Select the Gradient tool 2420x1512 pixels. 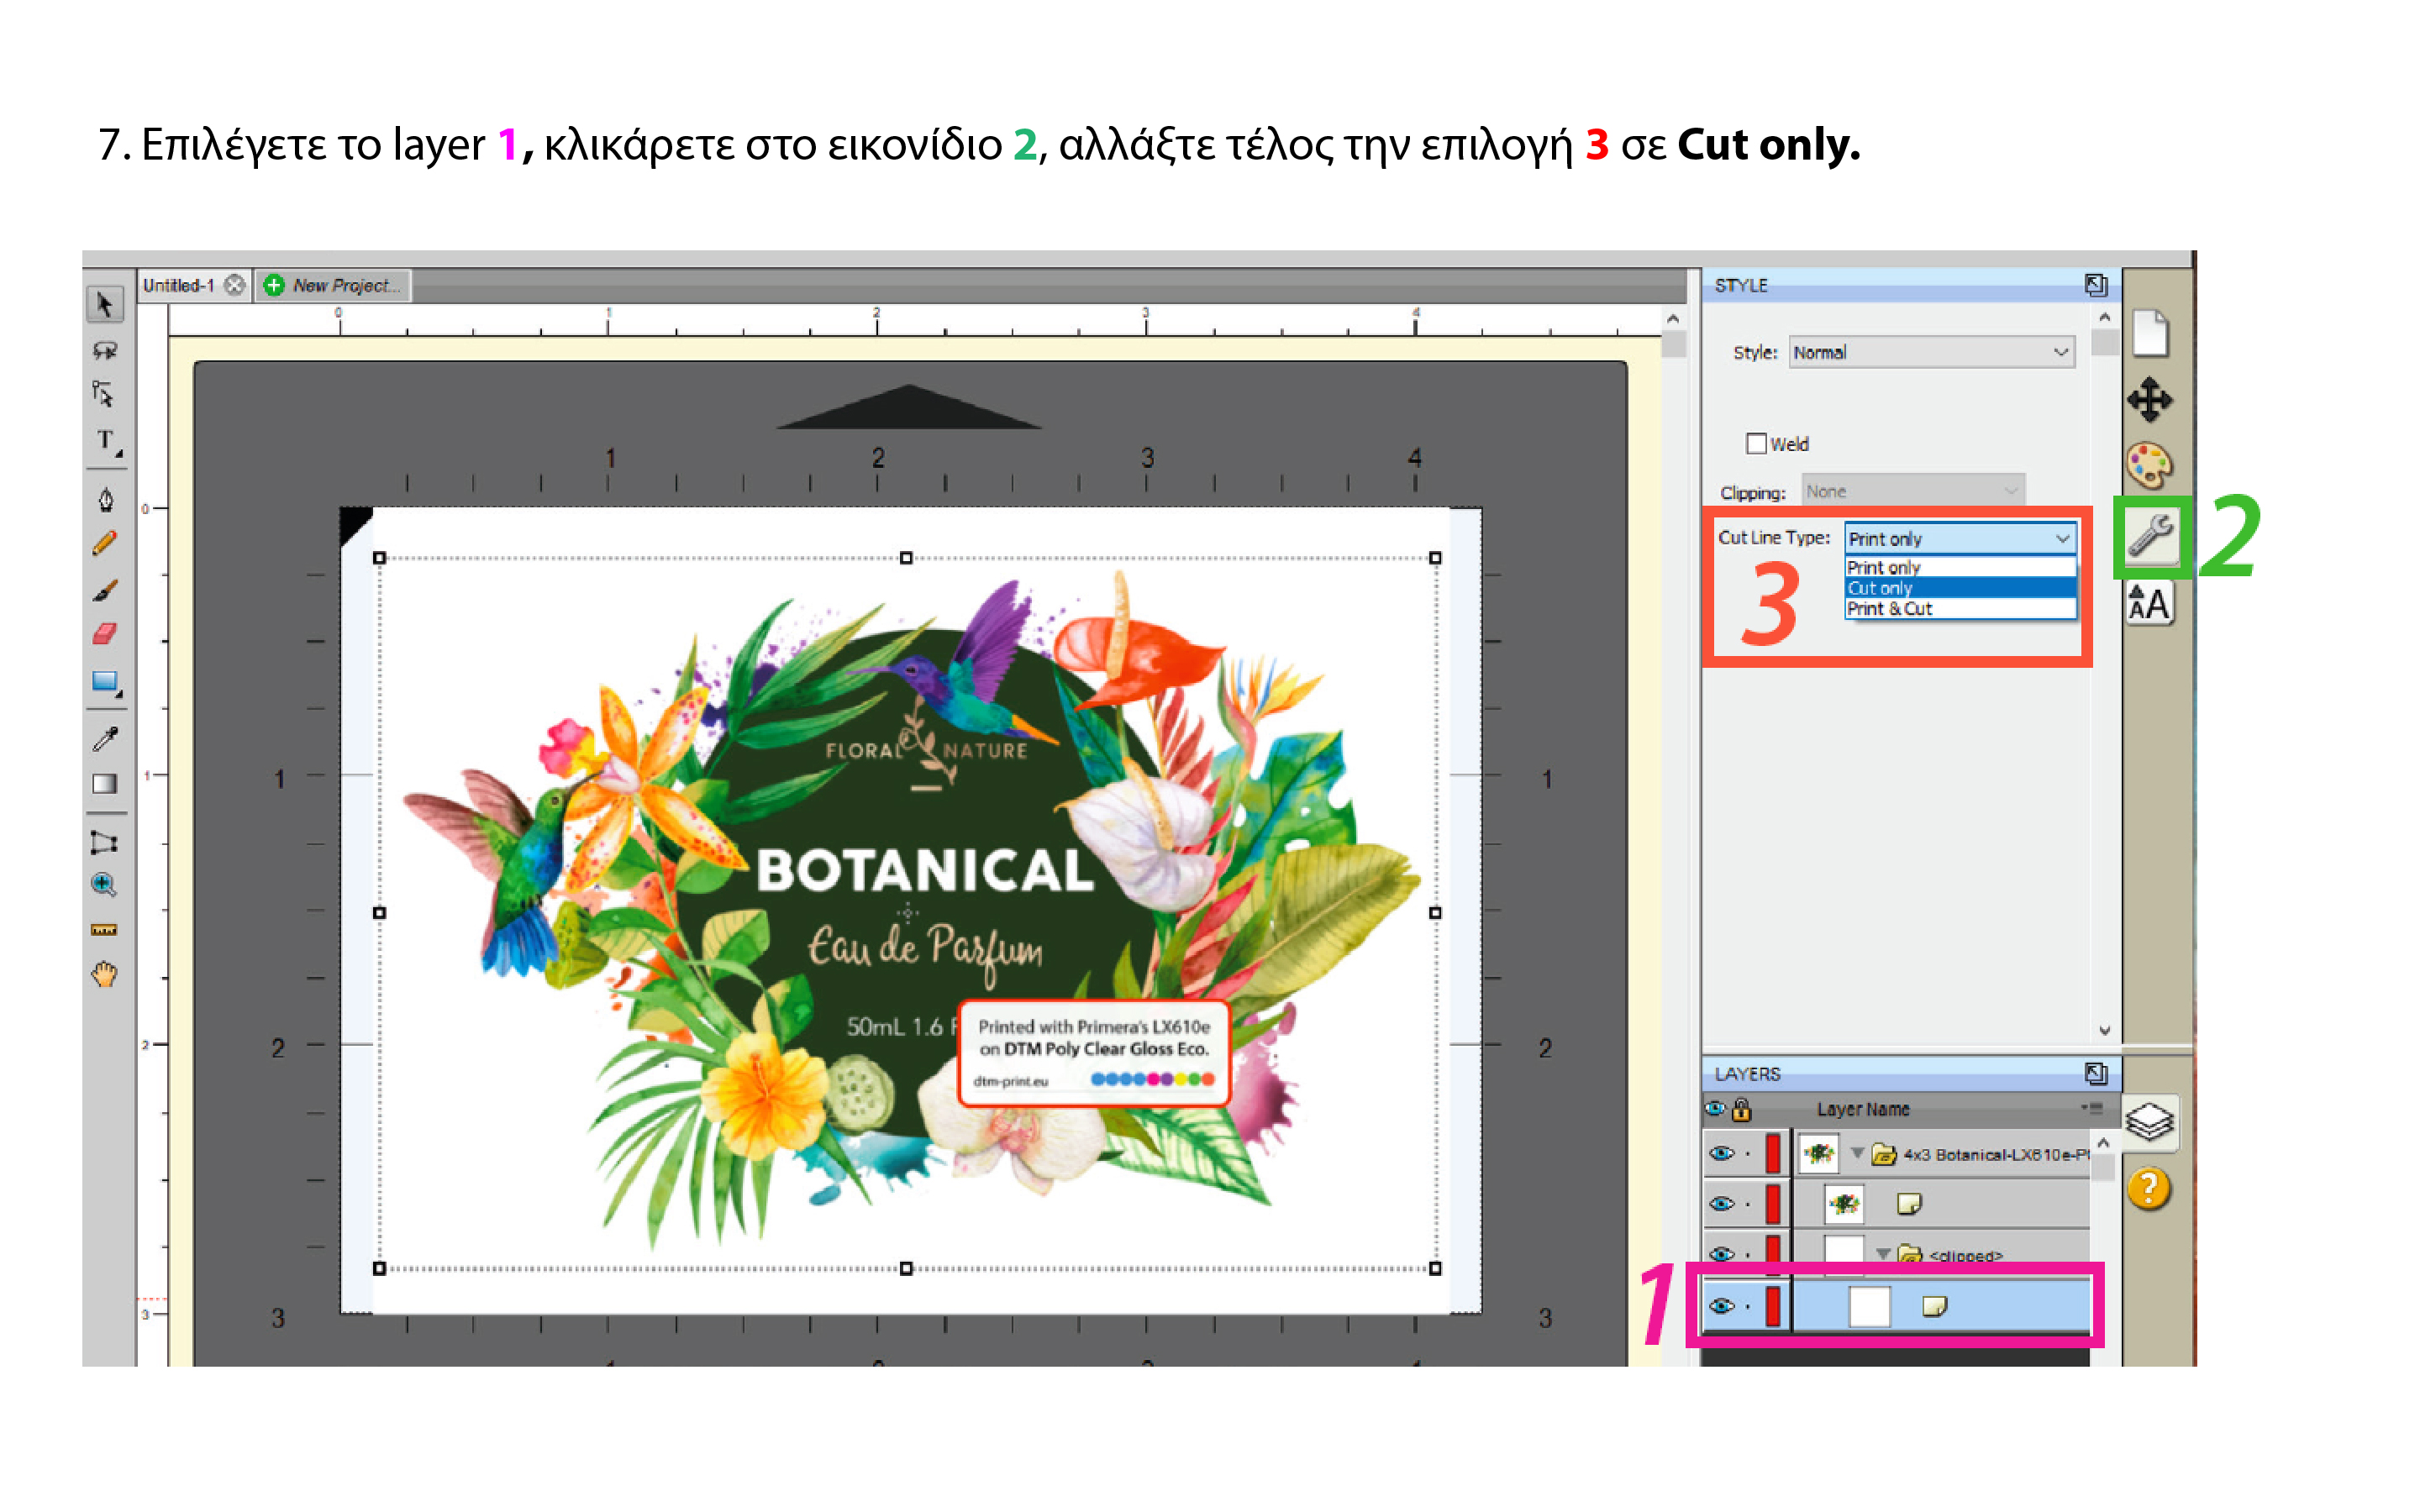[104, 784]
